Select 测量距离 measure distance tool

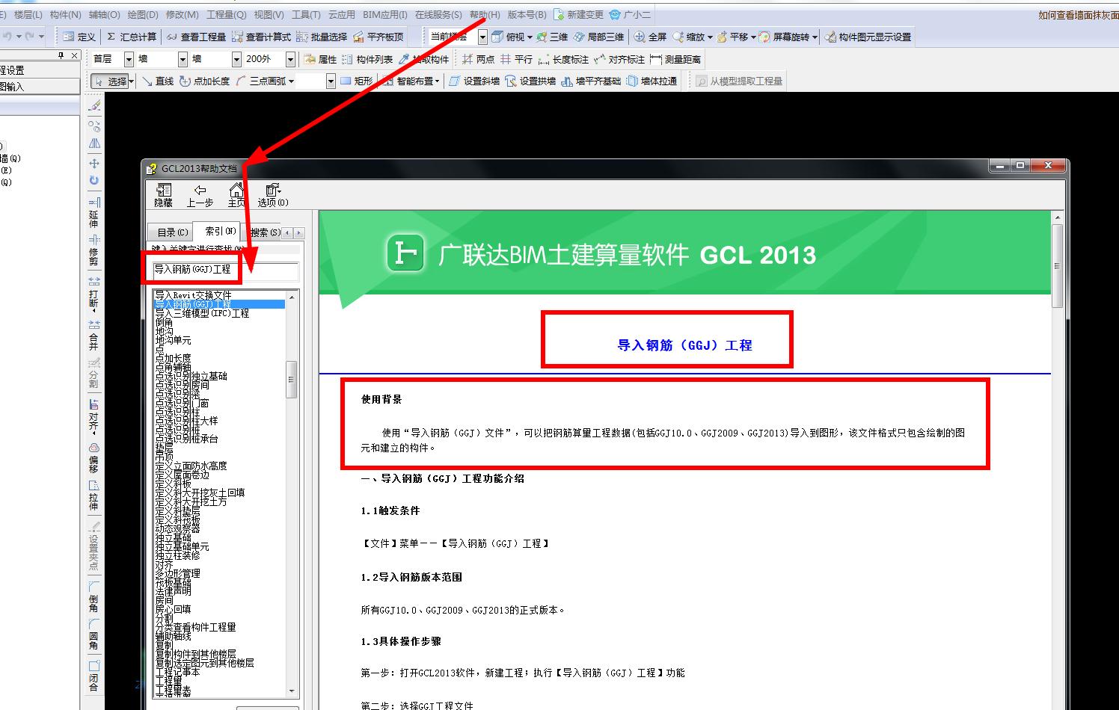[675, 59]
